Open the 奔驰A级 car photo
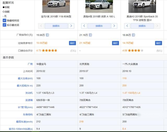This screenshot has width=167, height=132. pyautogui.click(x=99, y=6)
